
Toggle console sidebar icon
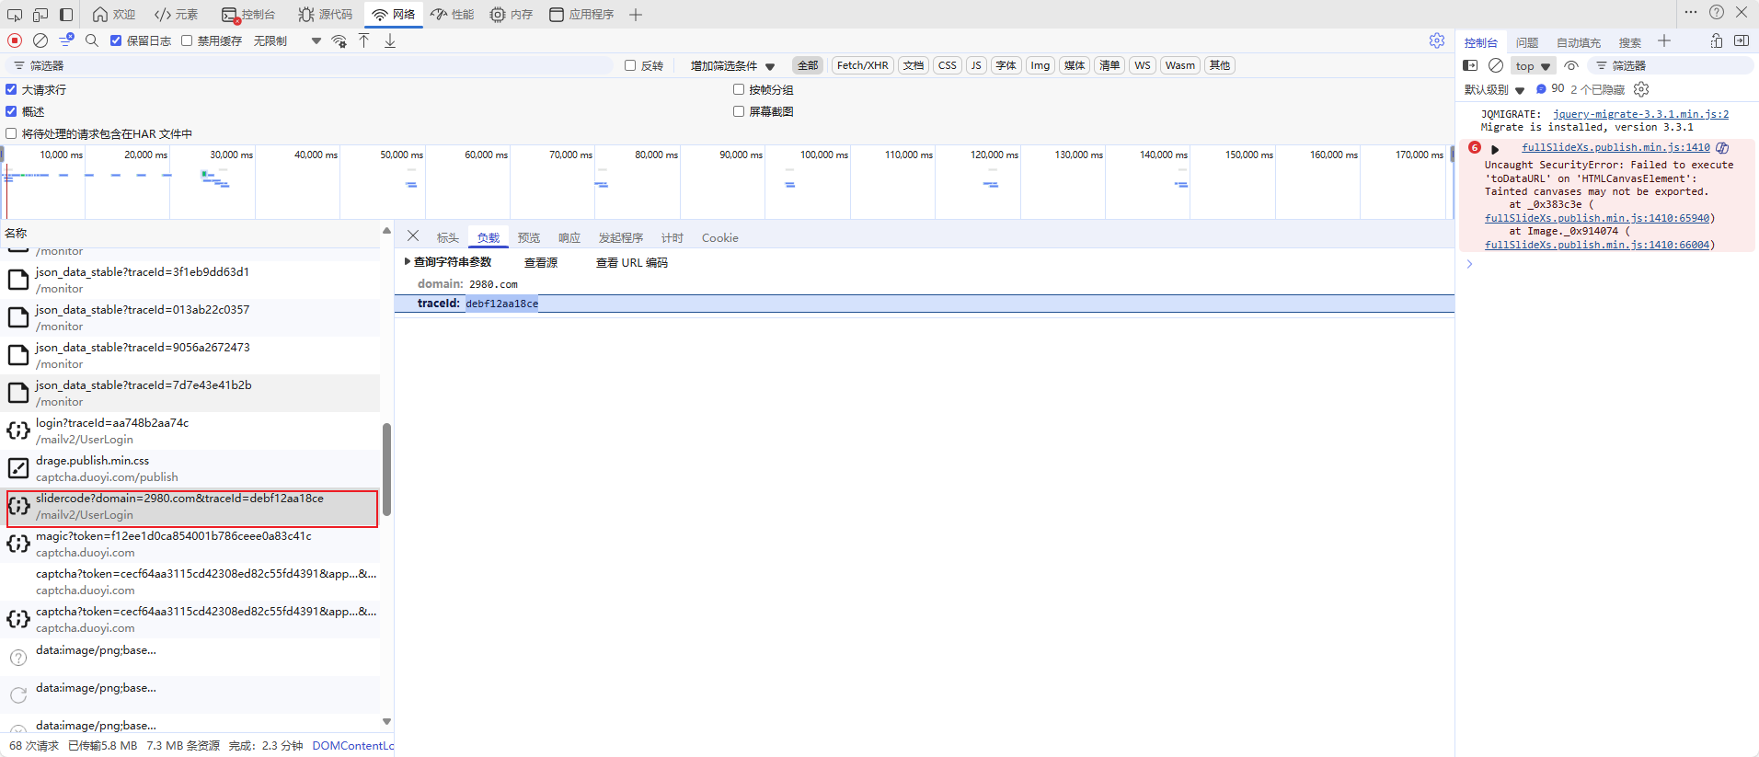pos(1470,65)
